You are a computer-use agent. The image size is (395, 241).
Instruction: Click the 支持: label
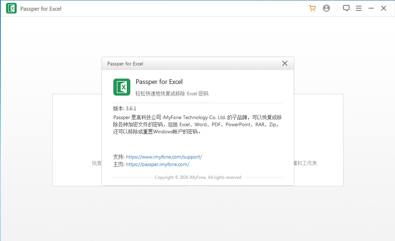coord(119,157)
